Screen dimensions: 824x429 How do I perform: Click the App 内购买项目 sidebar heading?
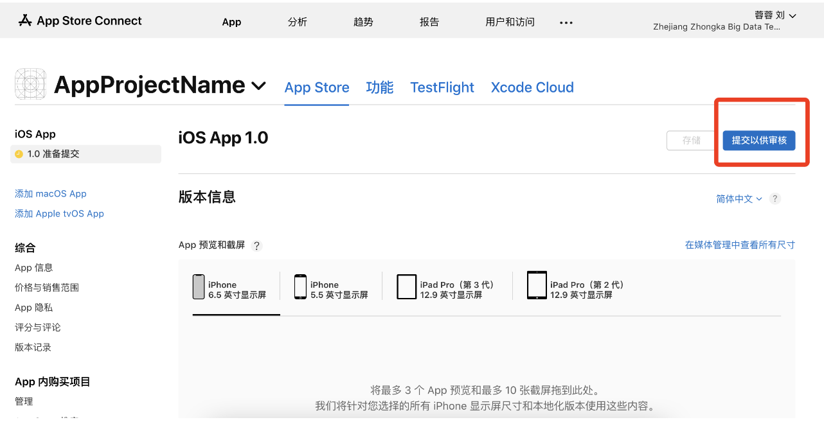[x=53, y=382]
